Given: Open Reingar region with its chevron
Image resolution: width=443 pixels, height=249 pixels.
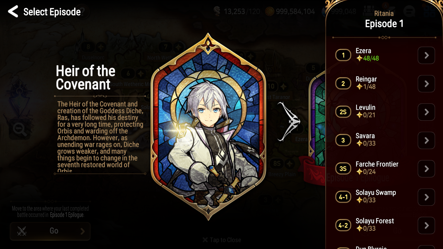Looking at the screenshot, I should (x=426, y=84).
